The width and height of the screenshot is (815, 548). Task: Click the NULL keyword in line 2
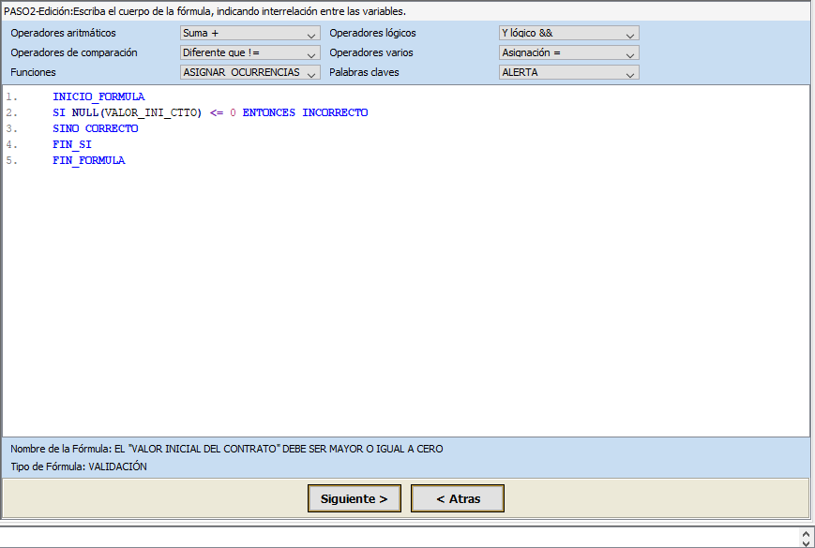coord(84,112)
